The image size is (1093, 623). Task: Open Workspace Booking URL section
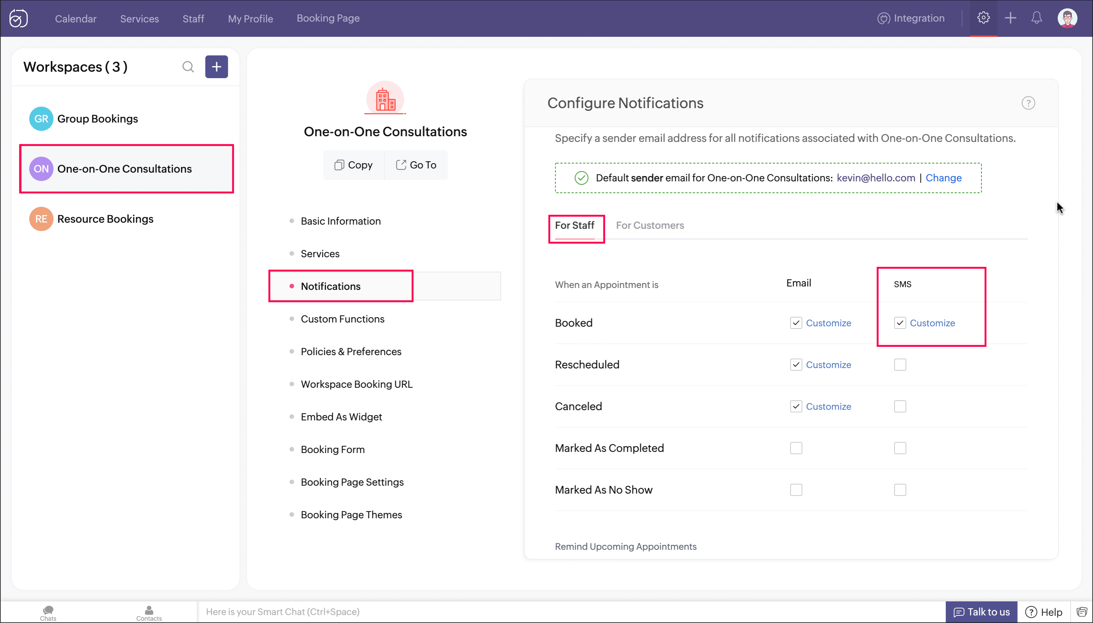(356, 384)
